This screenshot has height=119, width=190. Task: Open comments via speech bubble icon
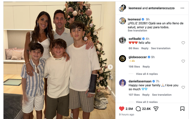tap(138, 109)
